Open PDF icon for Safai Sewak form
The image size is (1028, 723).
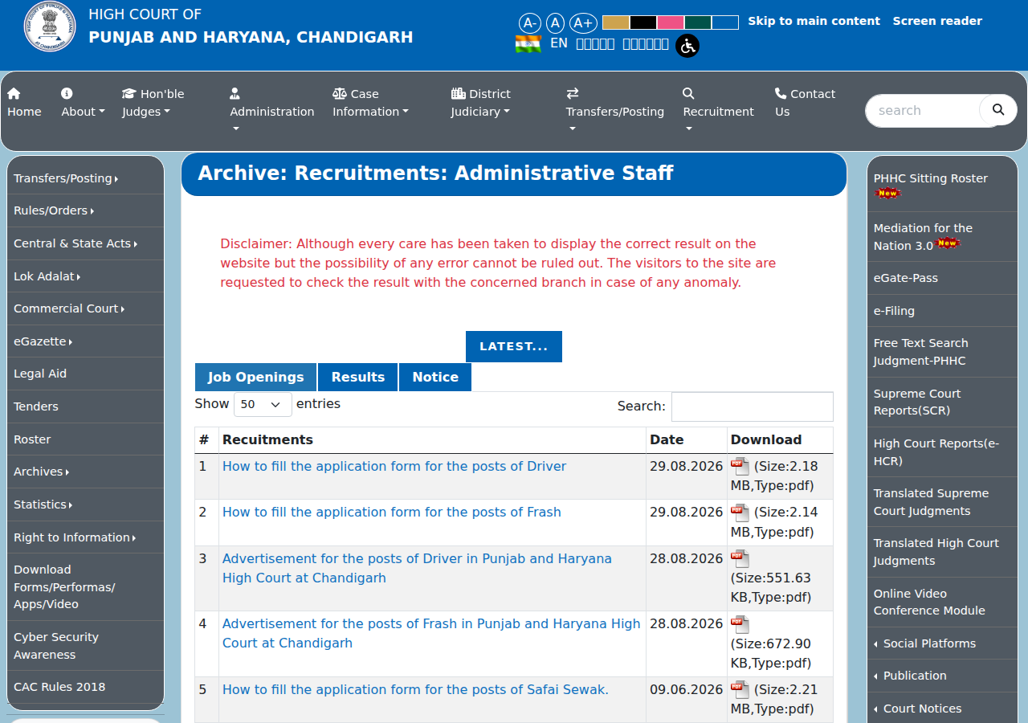click(740, 689)
